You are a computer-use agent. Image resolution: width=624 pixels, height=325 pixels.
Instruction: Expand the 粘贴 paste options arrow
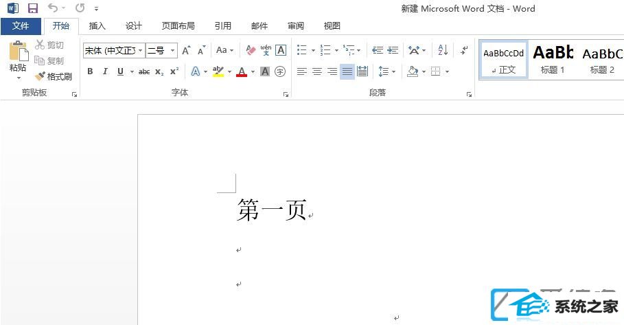click(19, 78)
